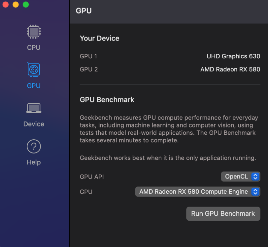Minimize window with yellow button
The image size is (268, 247).
[x=16, y=4]
